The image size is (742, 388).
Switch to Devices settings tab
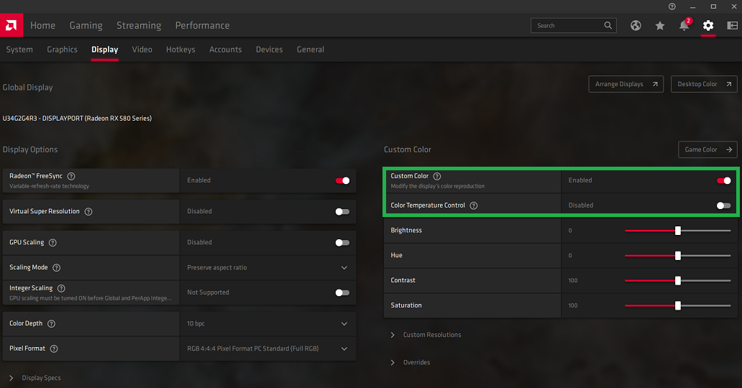[269, 50]
